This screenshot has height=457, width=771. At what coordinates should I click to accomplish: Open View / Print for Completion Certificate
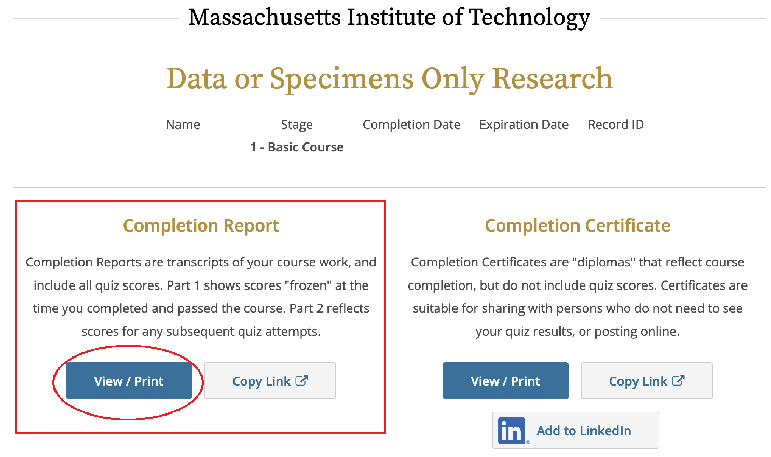pyautogui.click(x=505, y=381)
